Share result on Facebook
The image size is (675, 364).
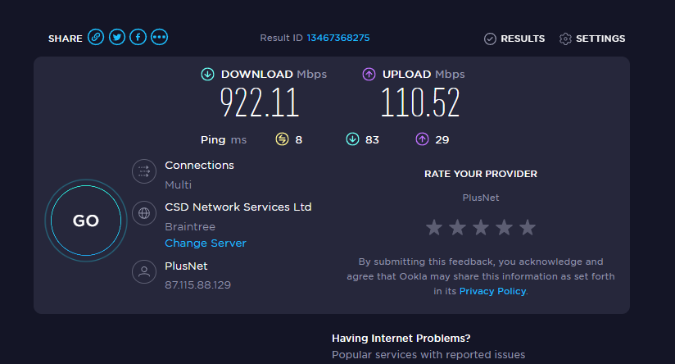point(138,38)
